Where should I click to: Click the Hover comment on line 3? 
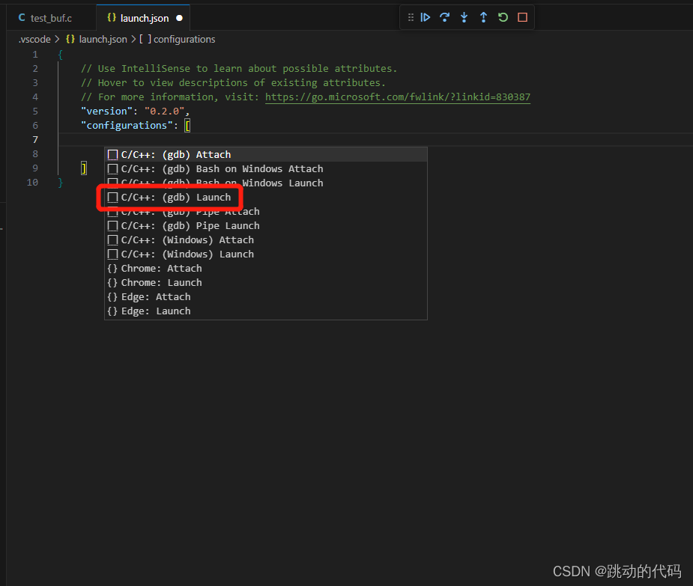(x=233, y=82)
